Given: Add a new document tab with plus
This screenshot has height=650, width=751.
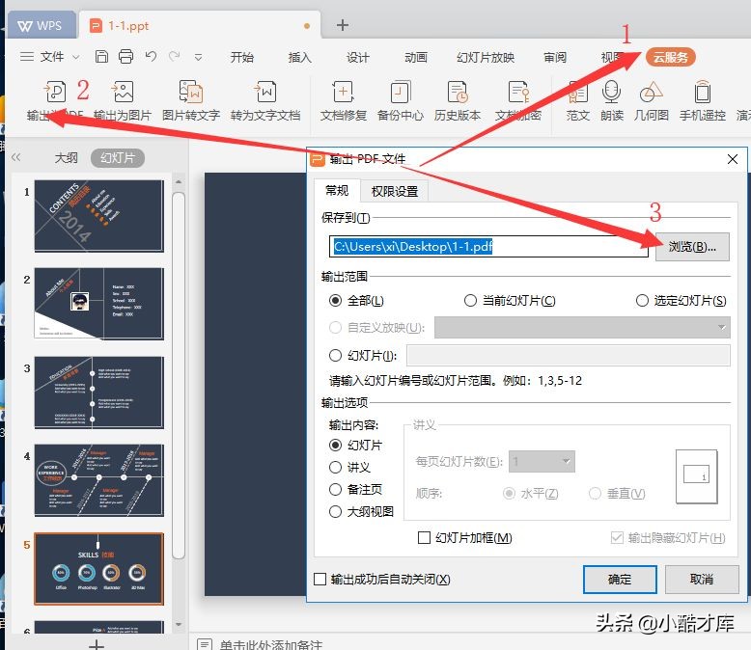Looking at the screenshot, I should pos(343,25).
